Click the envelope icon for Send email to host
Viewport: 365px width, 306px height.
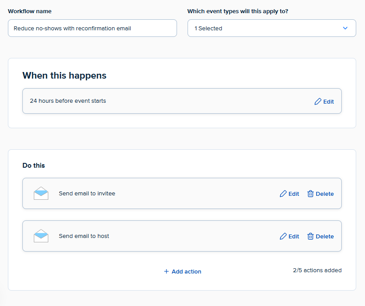41,236
